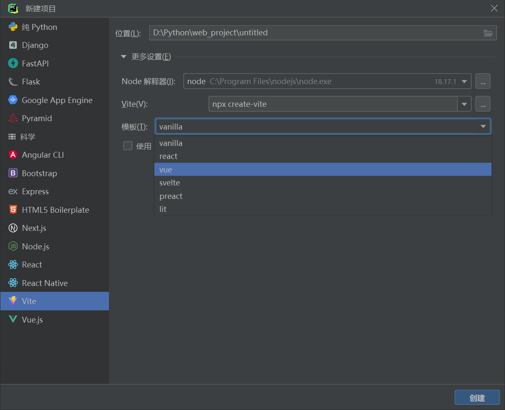Select the 纯 Python project type

click(x=55, y=27)
